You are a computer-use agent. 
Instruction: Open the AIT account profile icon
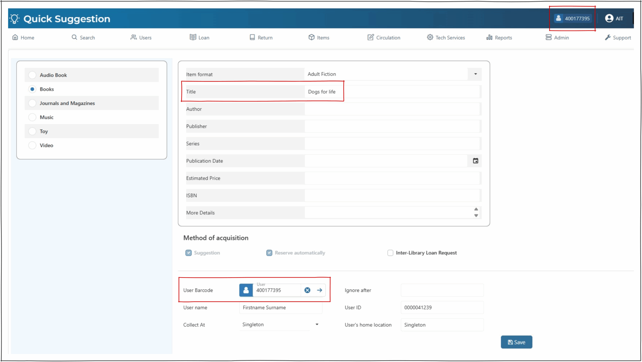(609, 18)
